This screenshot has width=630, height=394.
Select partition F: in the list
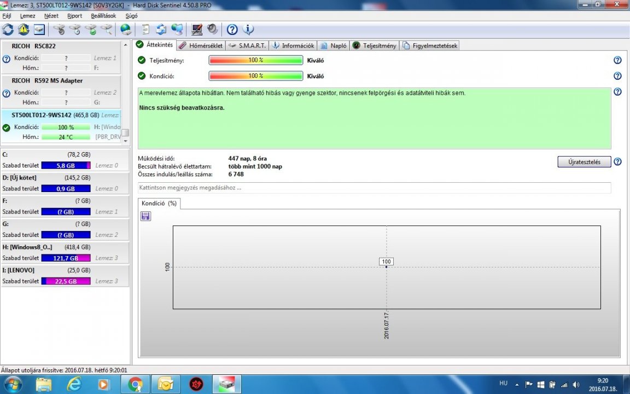tap(65, 206)
